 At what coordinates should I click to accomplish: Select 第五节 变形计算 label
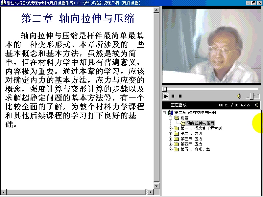pyautogui.click(x=195, y=149)
